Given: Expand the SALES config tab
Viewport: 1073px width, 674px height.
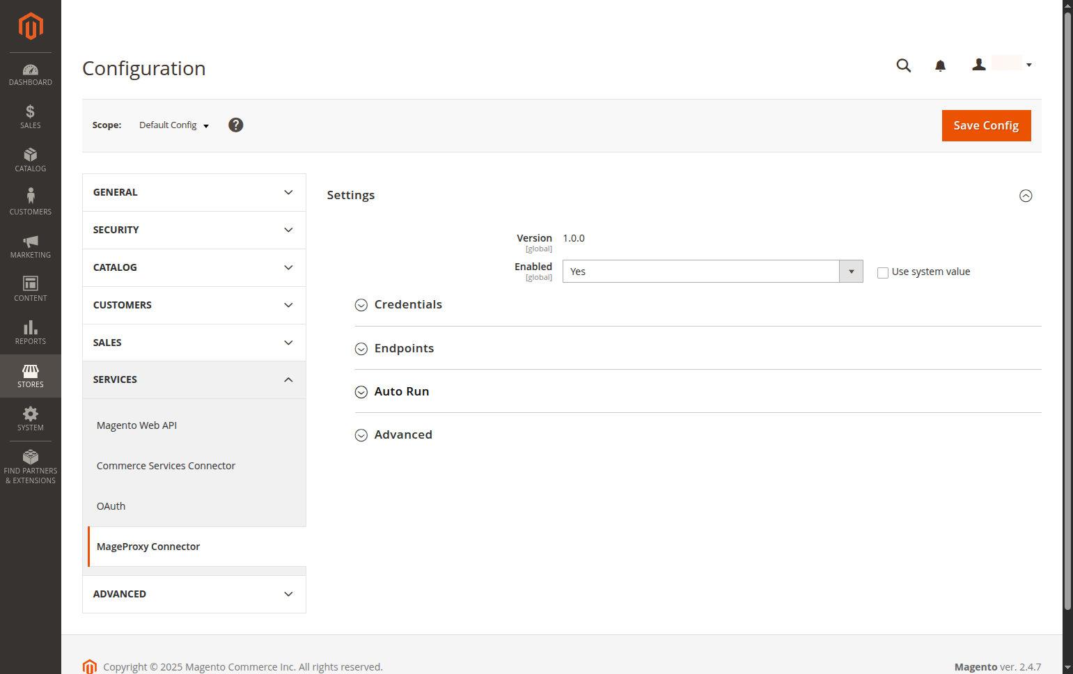Looking at the screenshot, I should [194, 343].
